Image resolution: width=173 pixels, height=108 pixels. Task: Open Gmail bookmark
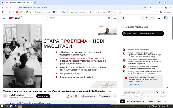[11, 12]
